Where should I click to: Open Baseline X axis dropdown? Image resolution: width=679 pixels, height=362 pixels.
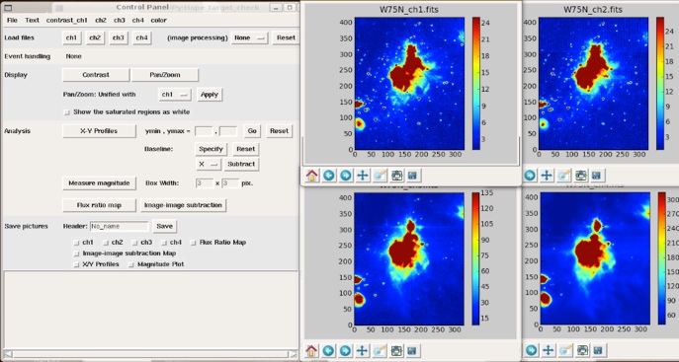tap(209, 164)
